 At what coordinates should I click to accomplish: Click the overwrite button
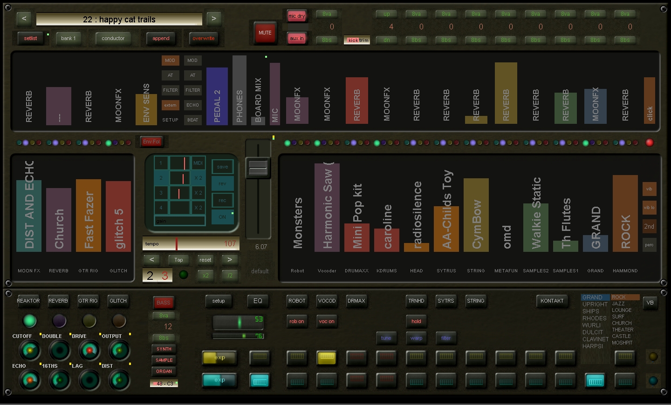(204, 39)
